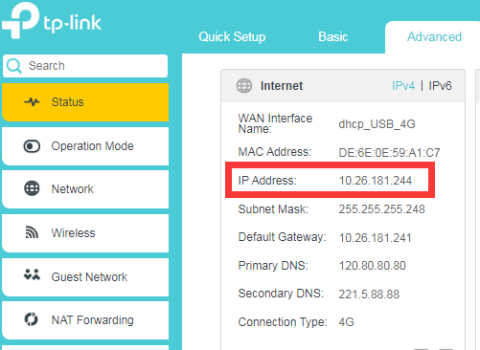The image size is (480, 350).
Task: Click the MAC address value
Action: point(389,153)
